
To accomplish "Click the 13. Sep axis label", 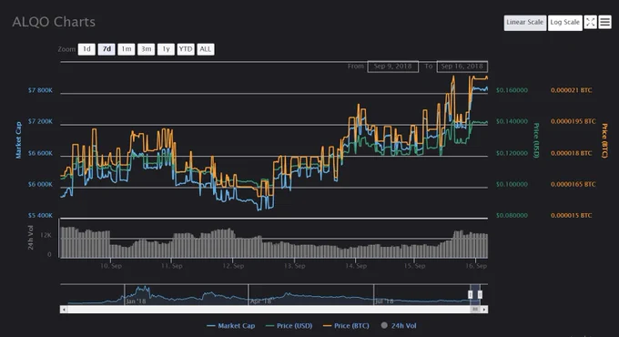I will coord(295,266).
